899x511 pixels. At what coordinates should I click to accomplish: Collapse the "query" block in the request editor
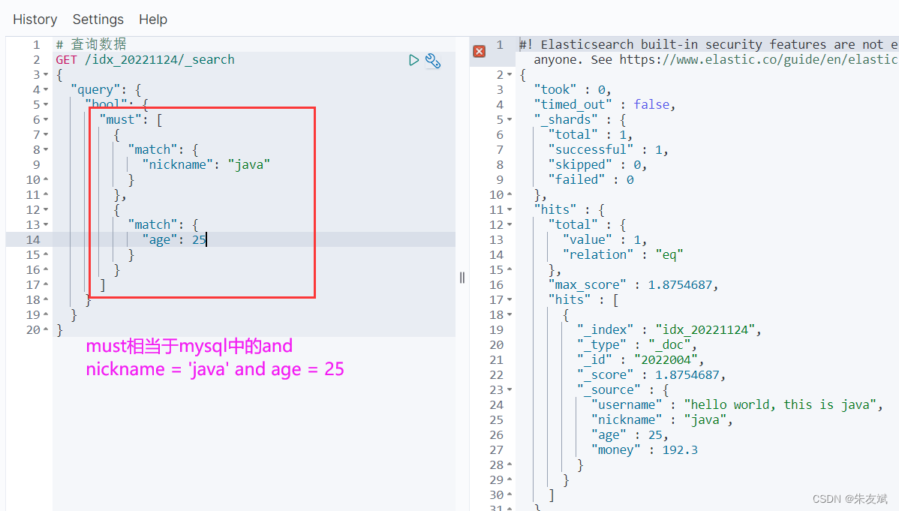(44, 89)
